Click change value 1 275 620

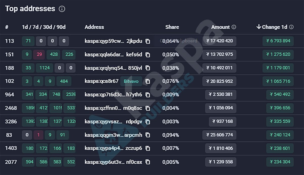[278, 54]
